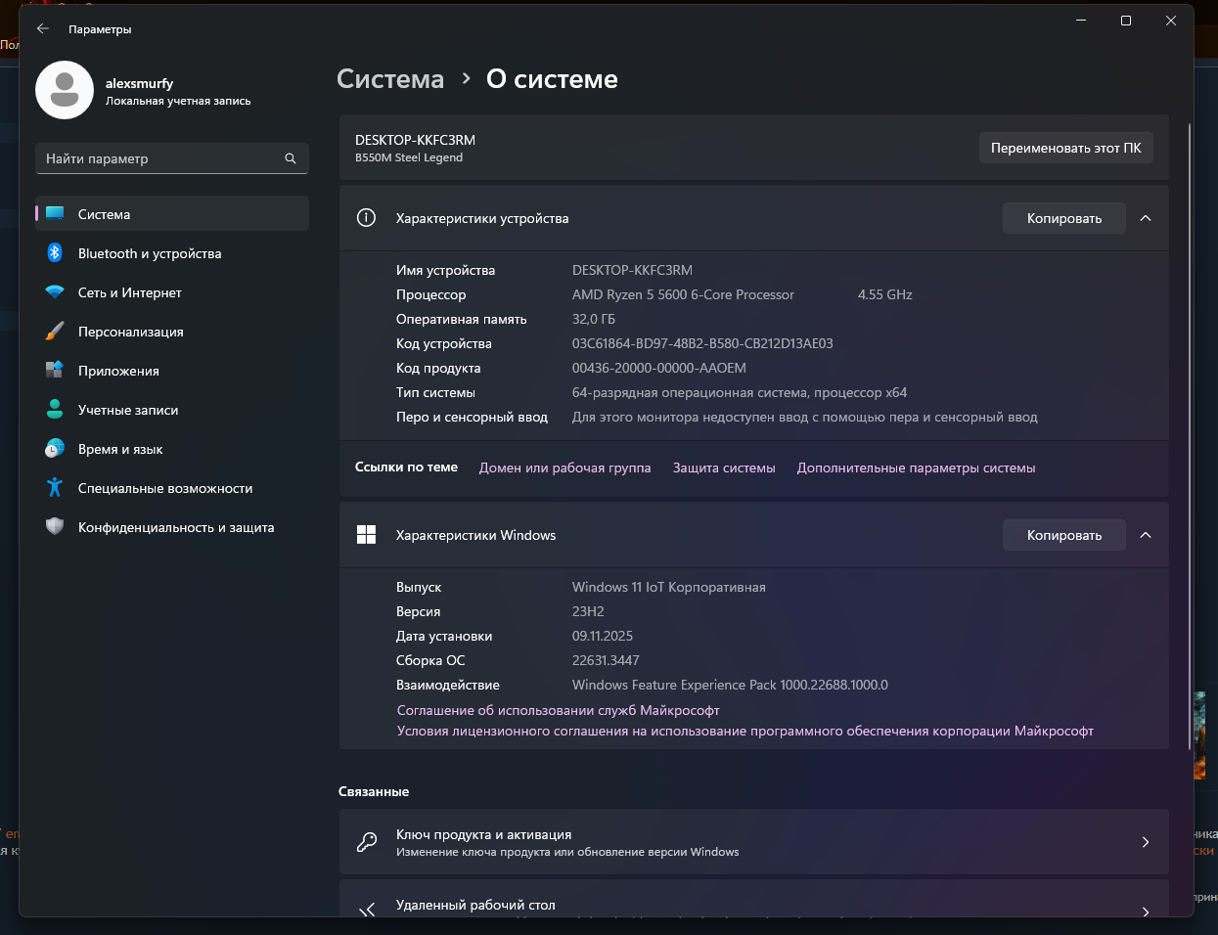The height and width of the screenshot is (935, 1218).
Task: Open Сеть и Интернет section
Action: 130,292
